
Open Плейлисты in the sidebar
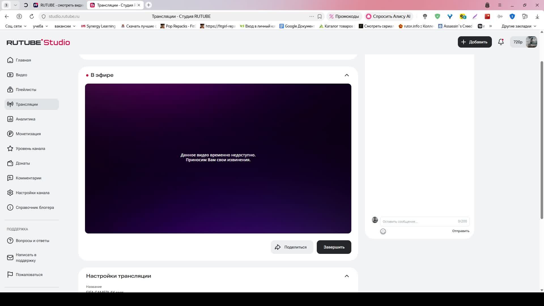point(26,90)
